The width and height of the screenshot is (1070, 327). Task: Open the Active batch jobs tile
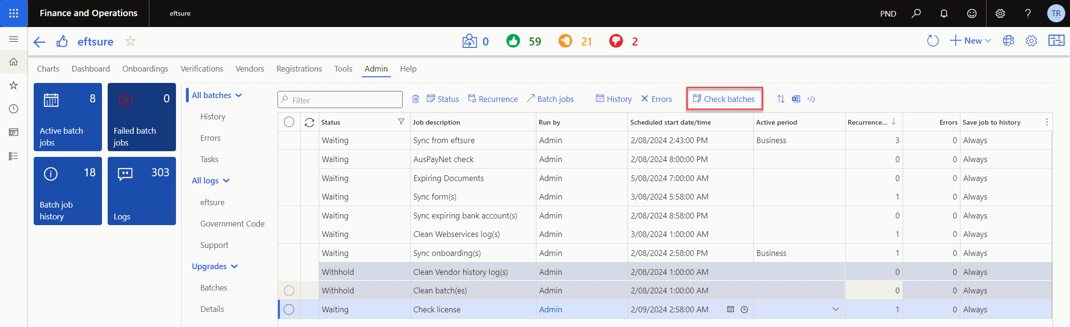pos(68,117)
